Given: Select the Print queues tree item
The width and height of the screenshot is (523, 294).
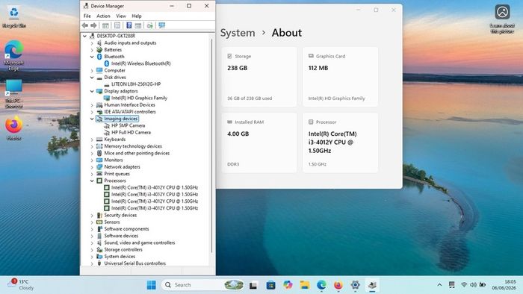Looking at the screenshot, I should tap(117, 174).
